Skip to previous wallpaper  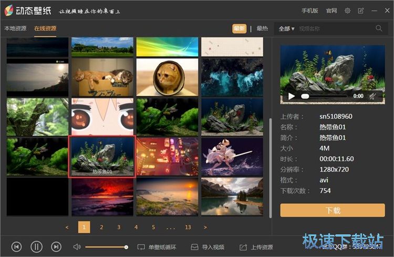[x=16, y=246]
